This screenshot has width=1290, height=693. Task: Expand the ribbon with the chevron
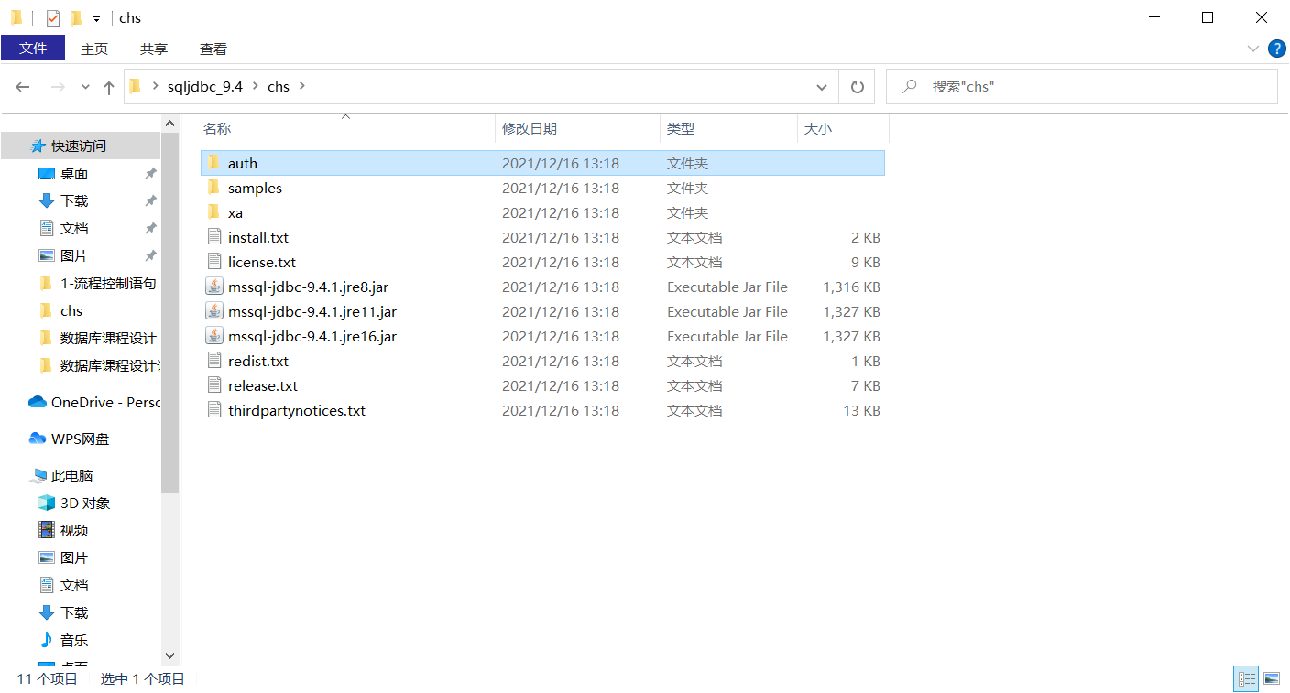[1253, 49]
